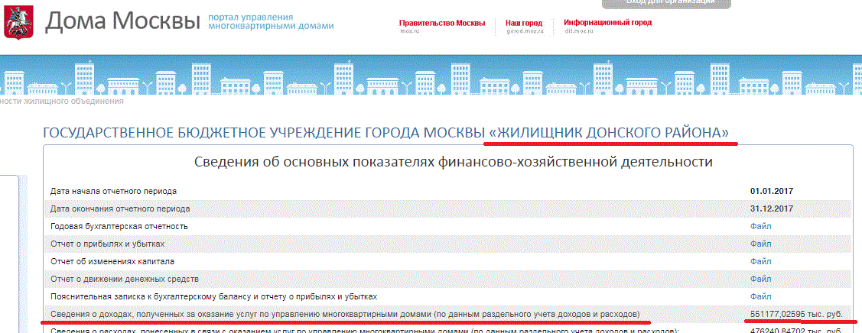Viewport: 862px width, 333px height.
Task: Open the Наш город link
Action: pyautogui.click(x=524, y=23)
